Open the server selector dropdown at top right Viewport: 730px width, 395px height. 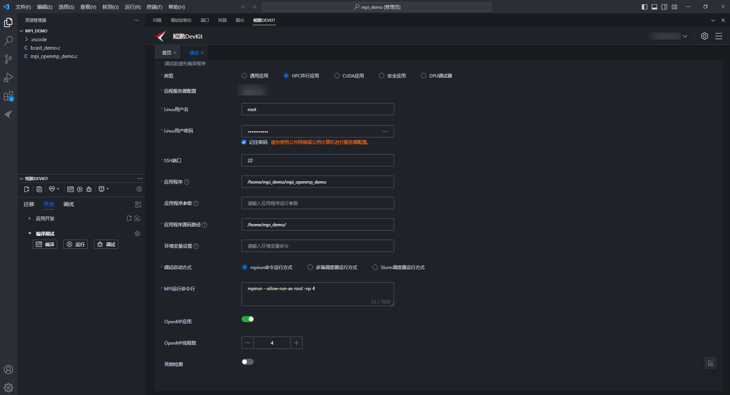(685, 36)
